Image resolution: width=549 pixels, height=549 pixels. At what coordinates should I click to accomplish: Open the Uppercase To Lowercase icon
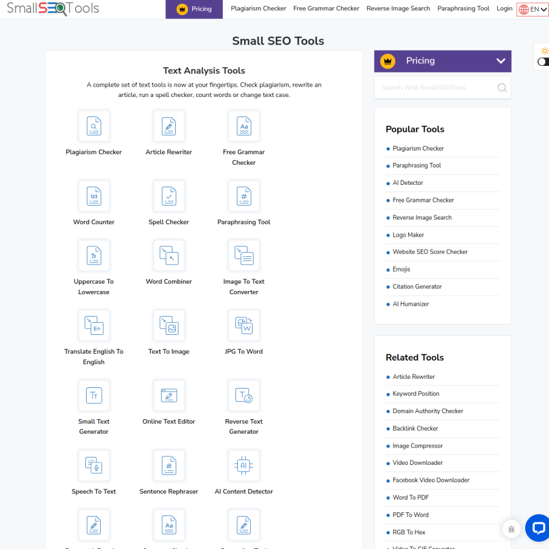pos(94,256)
